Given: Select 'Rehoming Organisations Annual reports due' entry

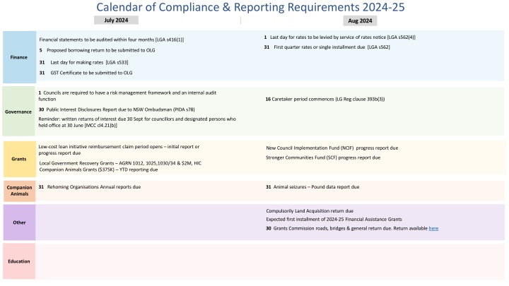Looking at the screenshot, I should (90, 186).
